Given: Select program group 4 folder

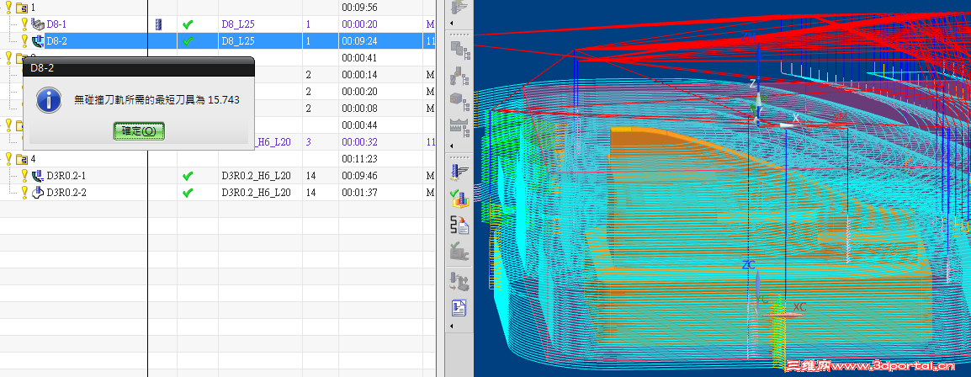Looking at the screenshot, I should [x=22, y=159].
